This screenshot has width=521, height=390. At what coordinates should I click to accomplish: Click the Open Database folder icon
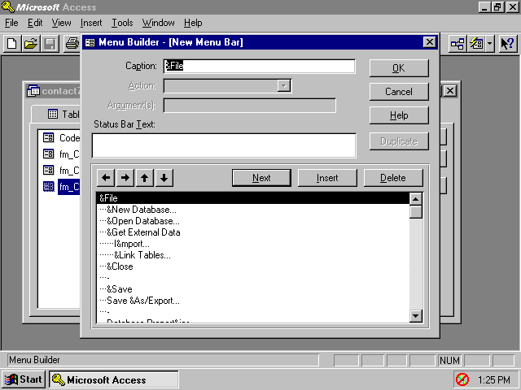pyautogui.click(x=31, y=44)
